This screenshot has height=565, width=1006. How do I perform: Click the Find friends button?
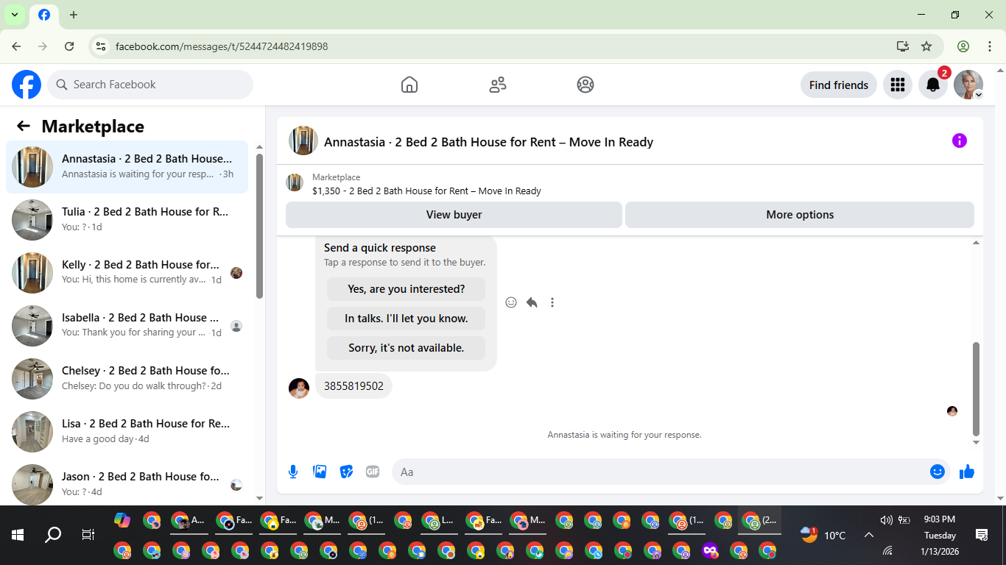839,85
